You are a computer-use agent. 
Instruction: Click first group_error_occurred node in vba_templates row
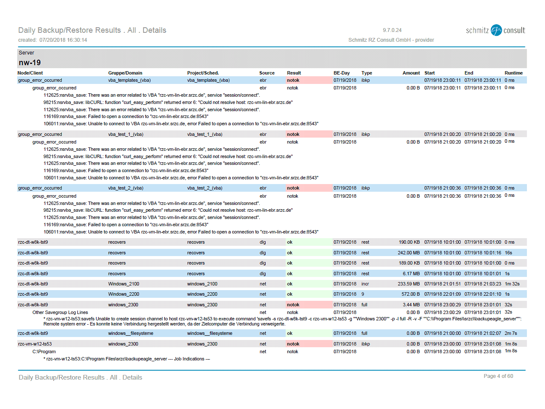click(40, 80)
